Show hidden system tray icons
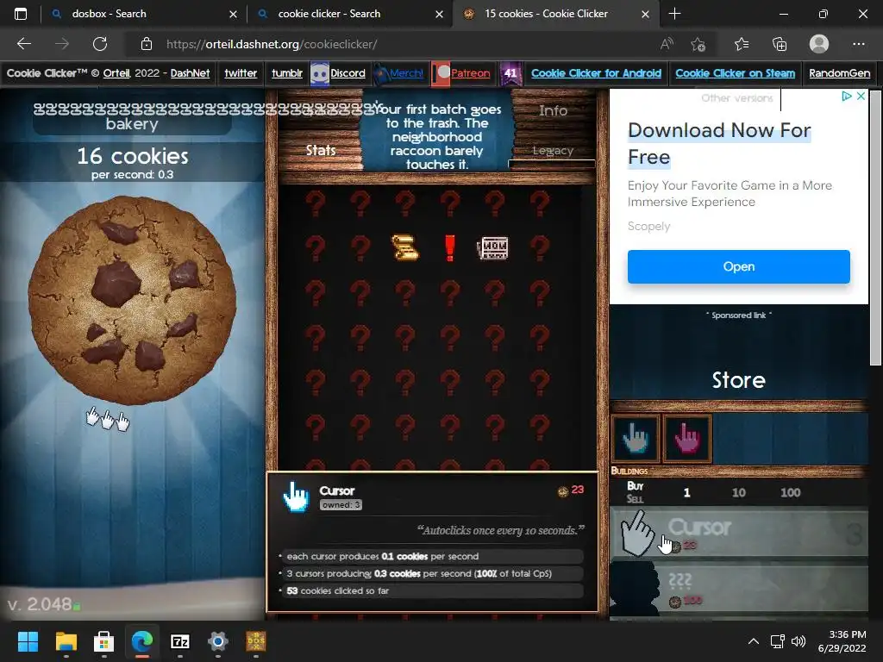This screenshot has width=883, height=662. 753,641
